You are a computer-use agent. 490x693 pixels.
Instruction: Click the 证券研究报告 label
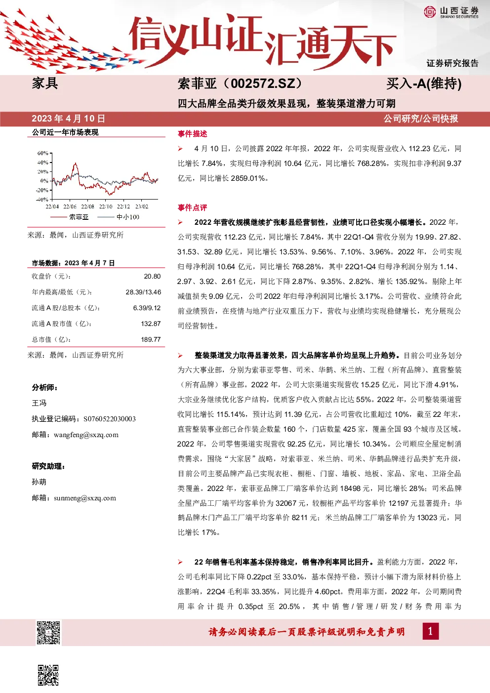point(452,63)
